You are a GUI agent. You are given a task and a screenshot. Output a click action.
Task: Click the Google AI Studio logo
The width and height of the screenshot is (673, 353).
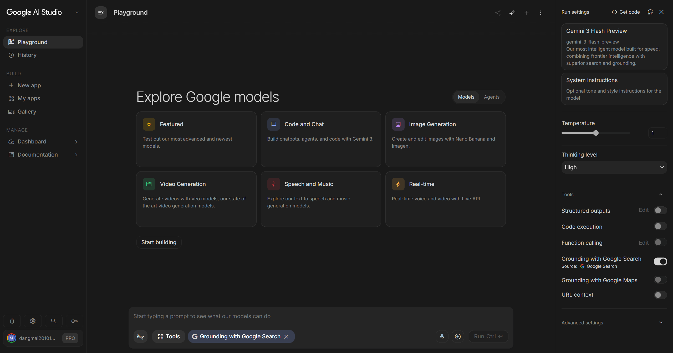point(34,12)
